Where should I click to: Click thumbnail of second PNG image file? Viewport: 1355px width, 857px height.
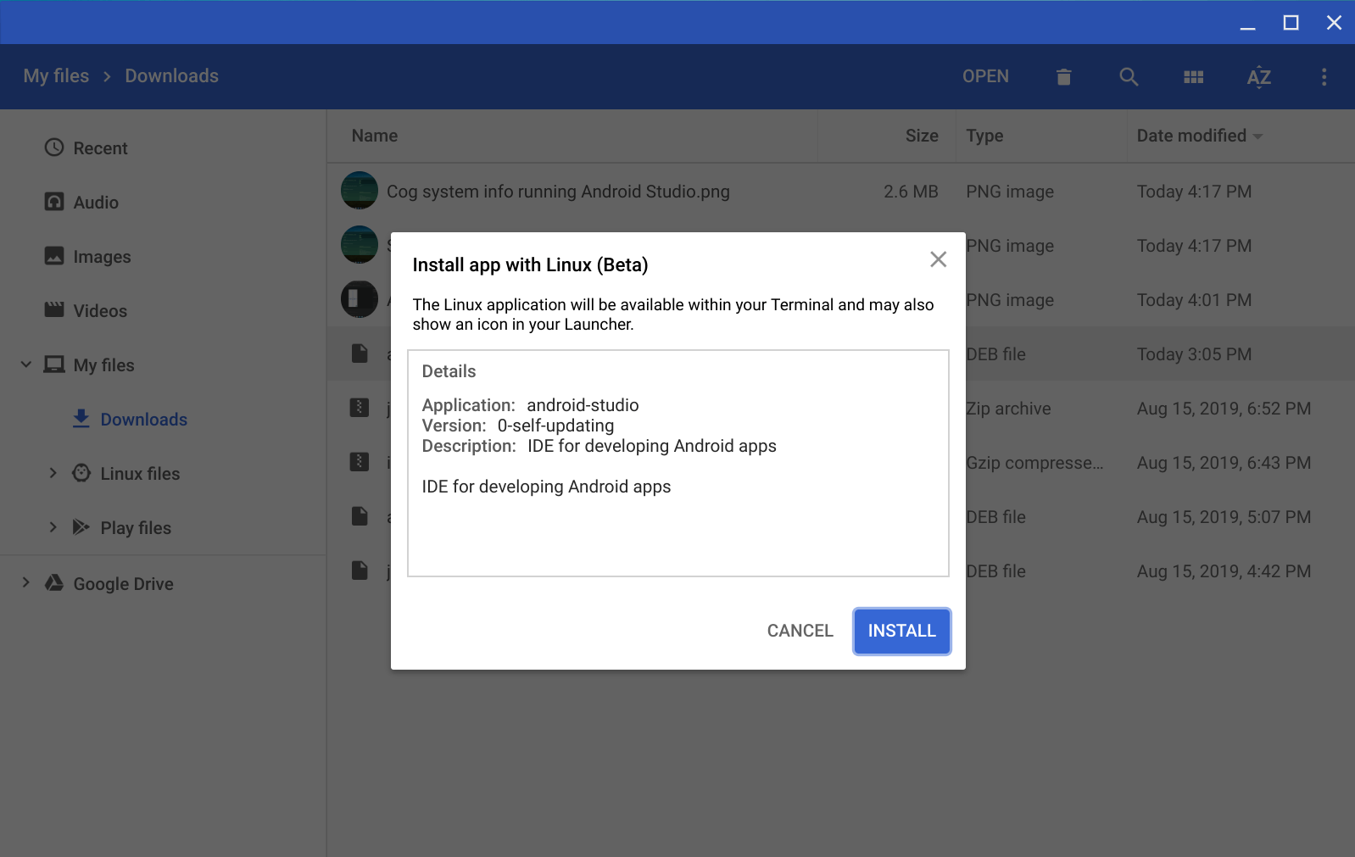[360, 245]
